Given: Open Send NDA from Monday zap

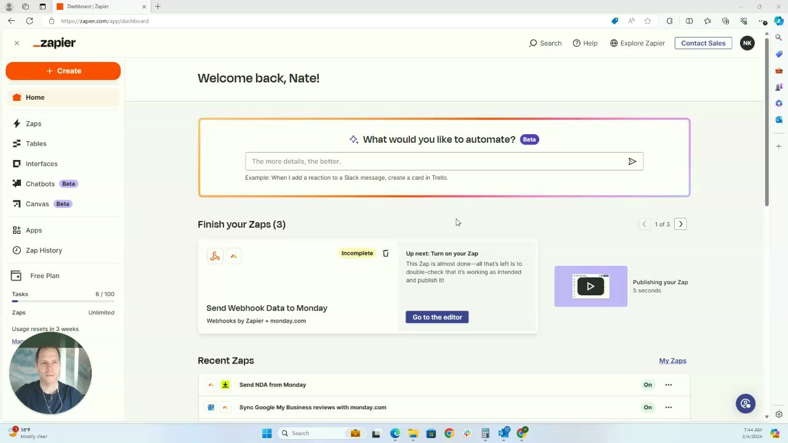Looking at the screenshot, I should (273, 385).
